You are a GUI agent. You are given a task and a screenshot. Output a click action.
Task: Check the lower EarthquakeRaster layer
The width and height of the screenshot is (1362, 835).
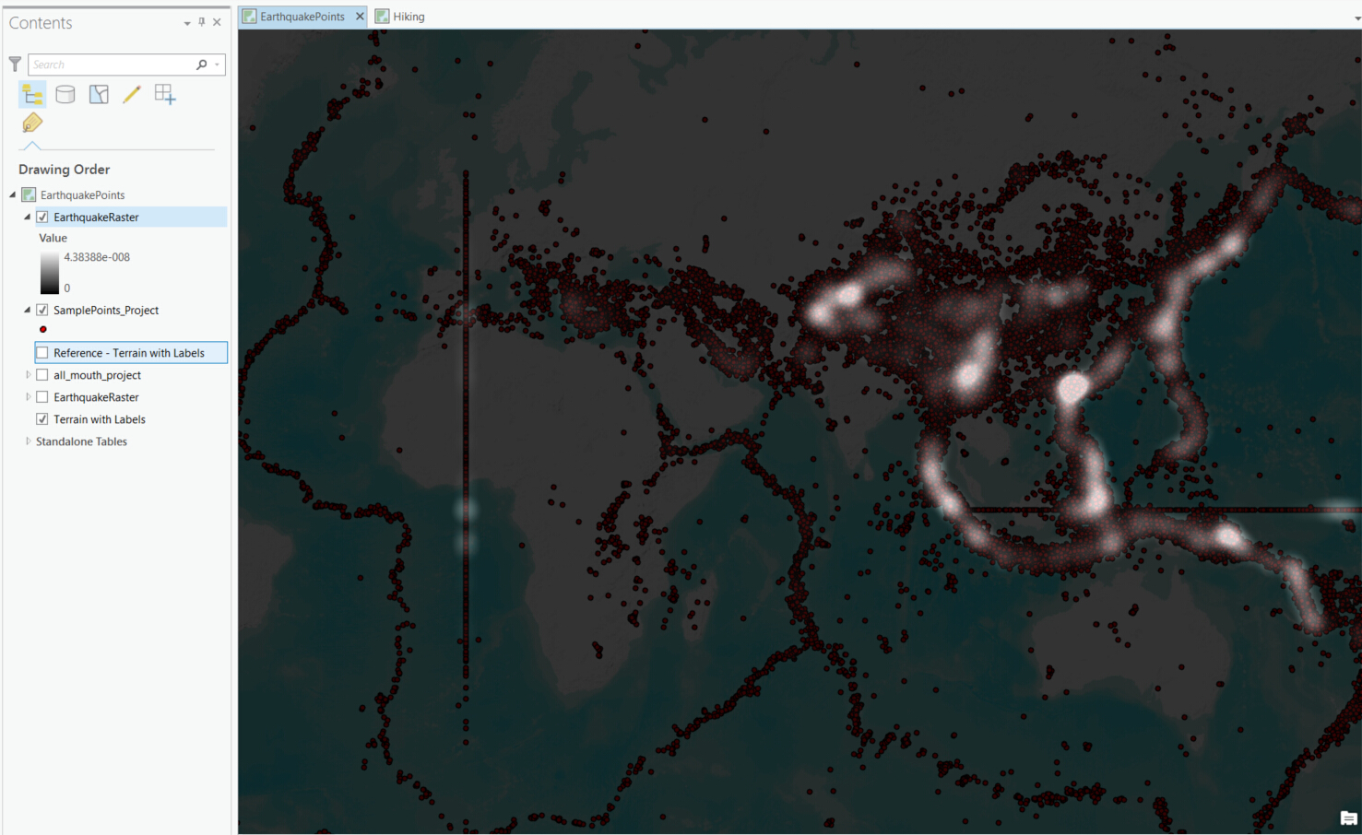tap(42, 397)
